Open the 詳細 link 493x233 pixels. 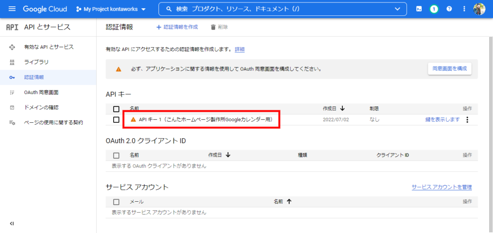240,50
